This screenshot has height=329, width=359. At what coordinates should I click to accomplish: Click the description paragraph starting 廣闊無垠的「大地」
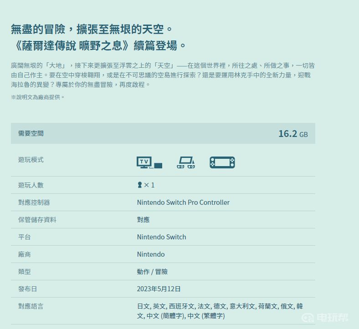pos(163,75)
